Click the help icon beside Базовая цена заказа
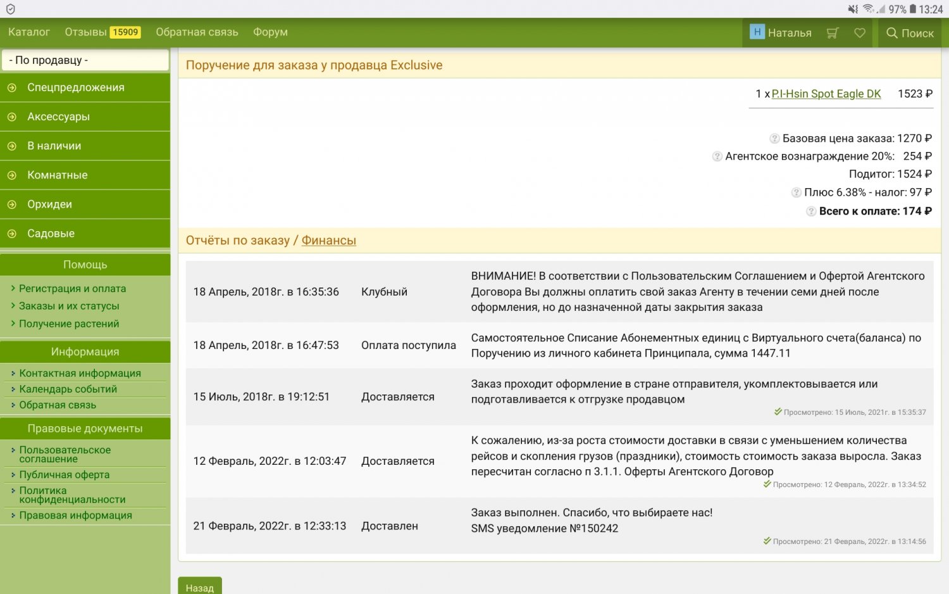 [x=774, y=139]
